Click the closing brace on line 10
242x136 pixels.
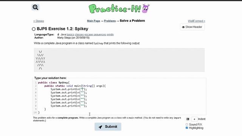(x=39, y=113)
